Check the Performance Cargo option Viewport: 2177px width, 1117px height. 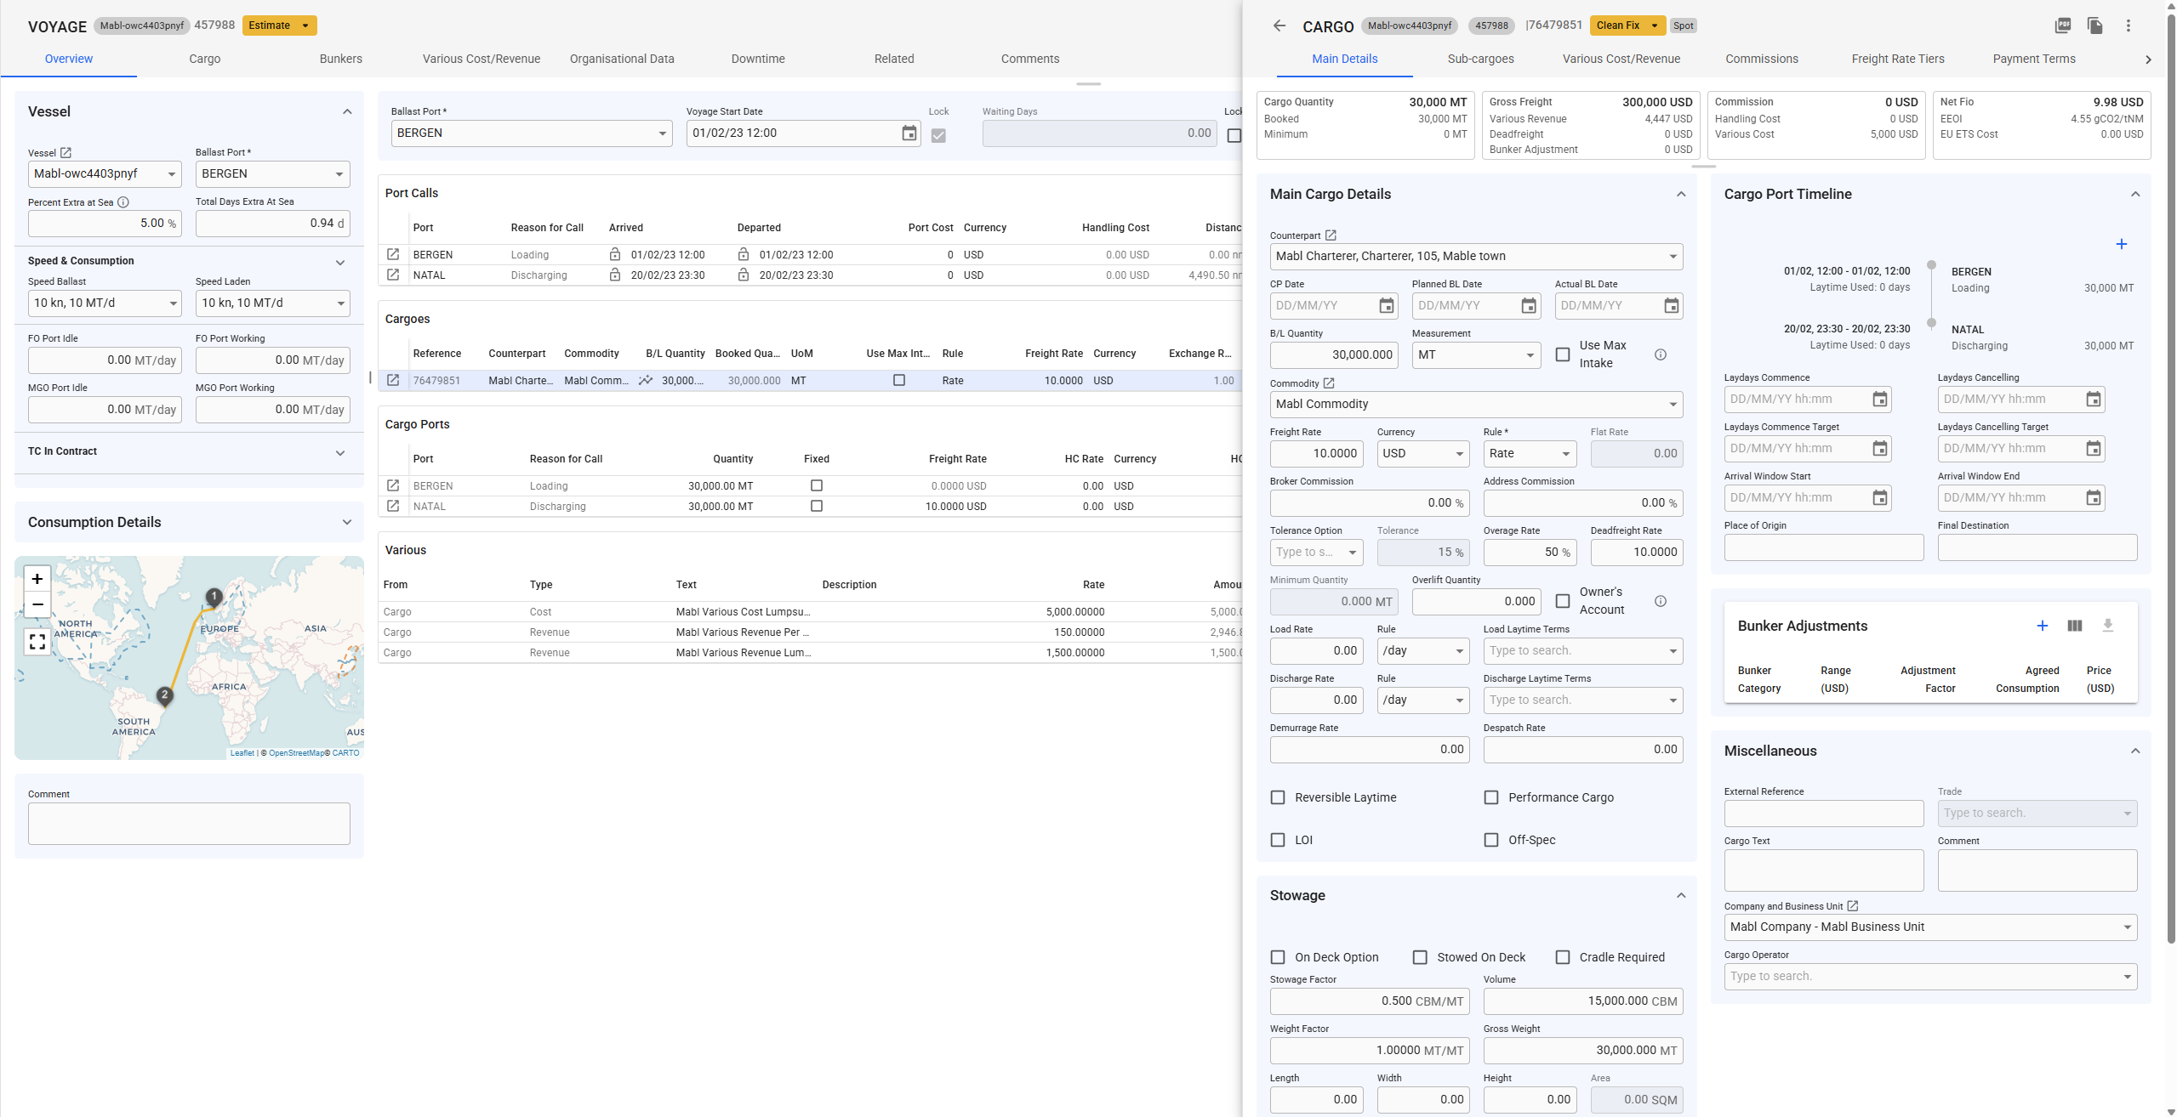[1491, 797]
